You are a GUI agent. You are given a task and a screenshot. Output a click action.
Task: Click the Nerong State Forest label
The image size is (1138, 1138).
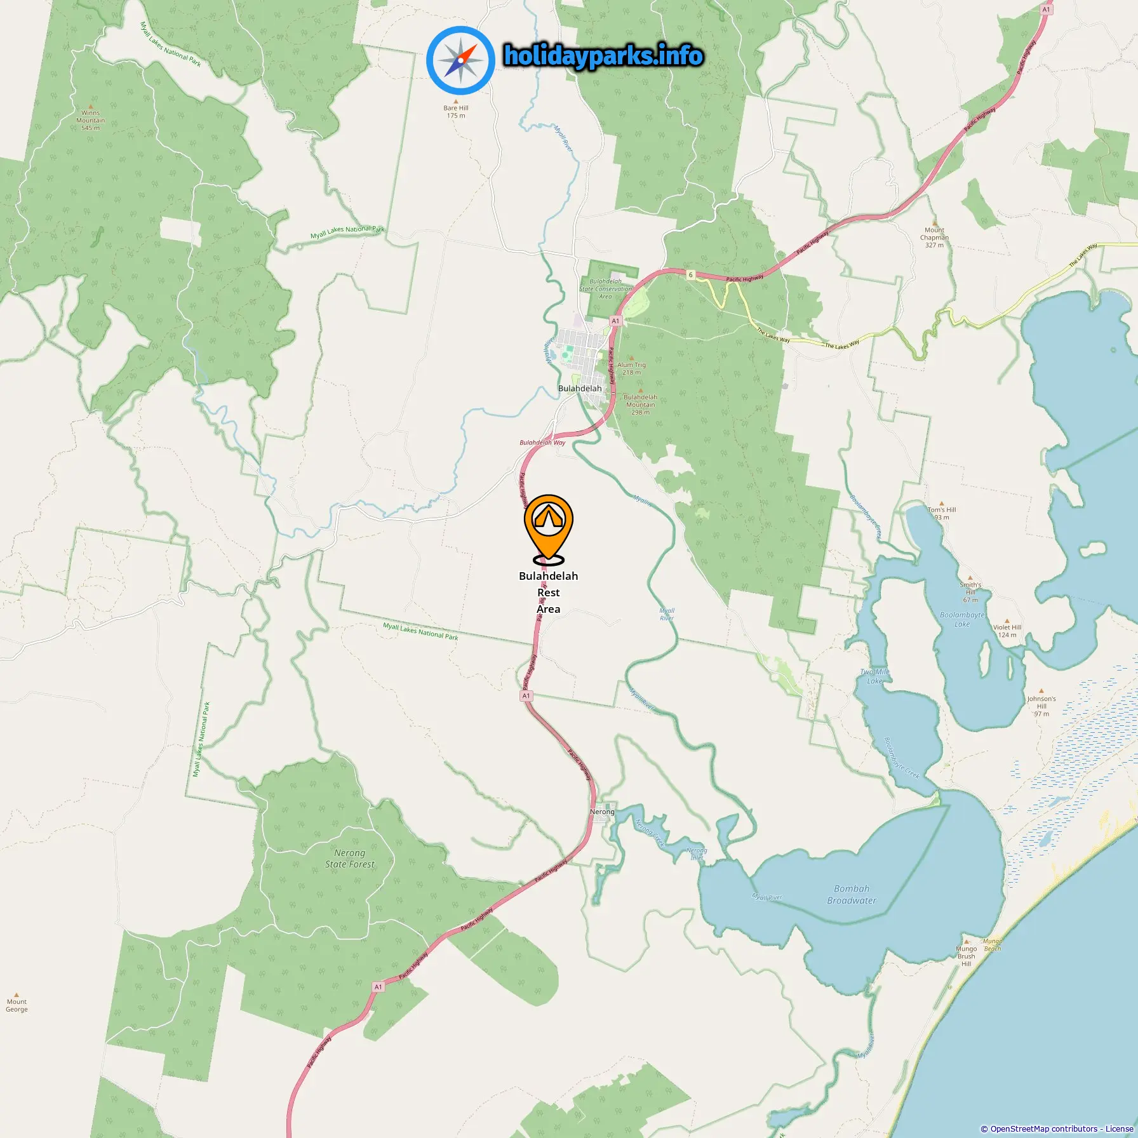point(350,859)
